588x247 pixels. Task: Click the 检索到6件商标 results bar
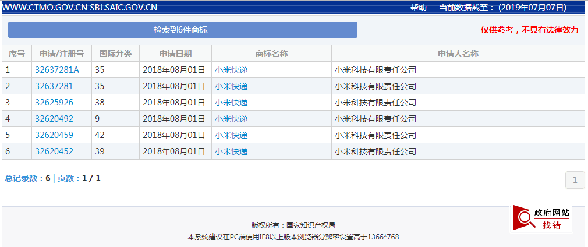coord(183,30)
